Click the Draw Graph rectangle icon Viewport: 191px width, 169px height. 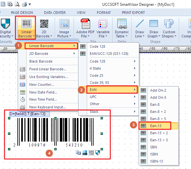154,23
